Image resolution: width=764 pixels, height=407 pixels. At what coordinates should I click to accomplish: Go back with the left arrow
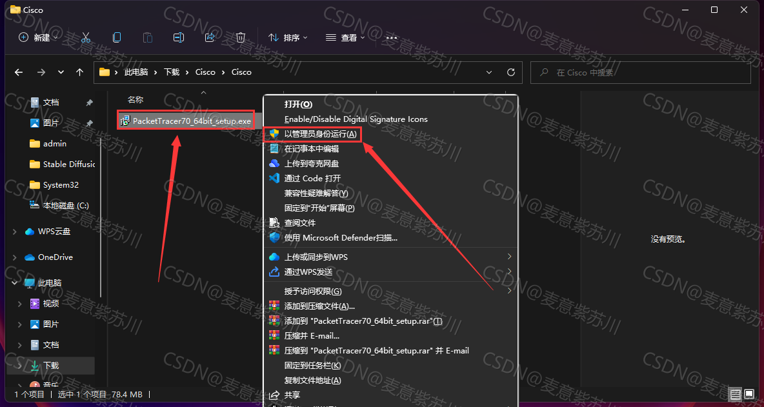coord(19,72)
